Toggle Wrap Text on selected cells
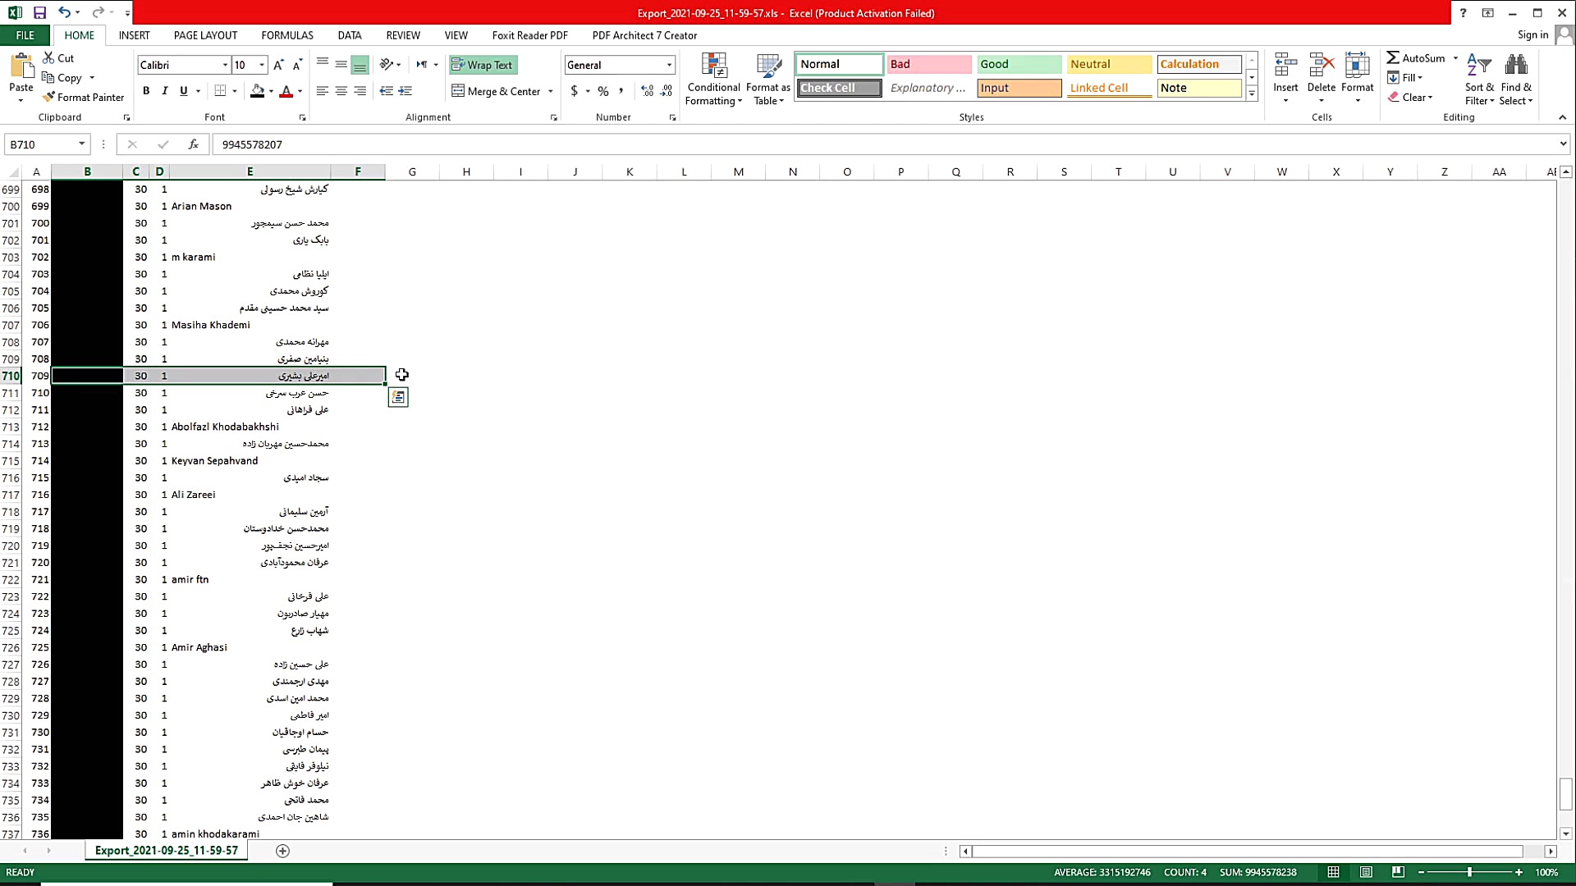 click(x=483, y=65)
